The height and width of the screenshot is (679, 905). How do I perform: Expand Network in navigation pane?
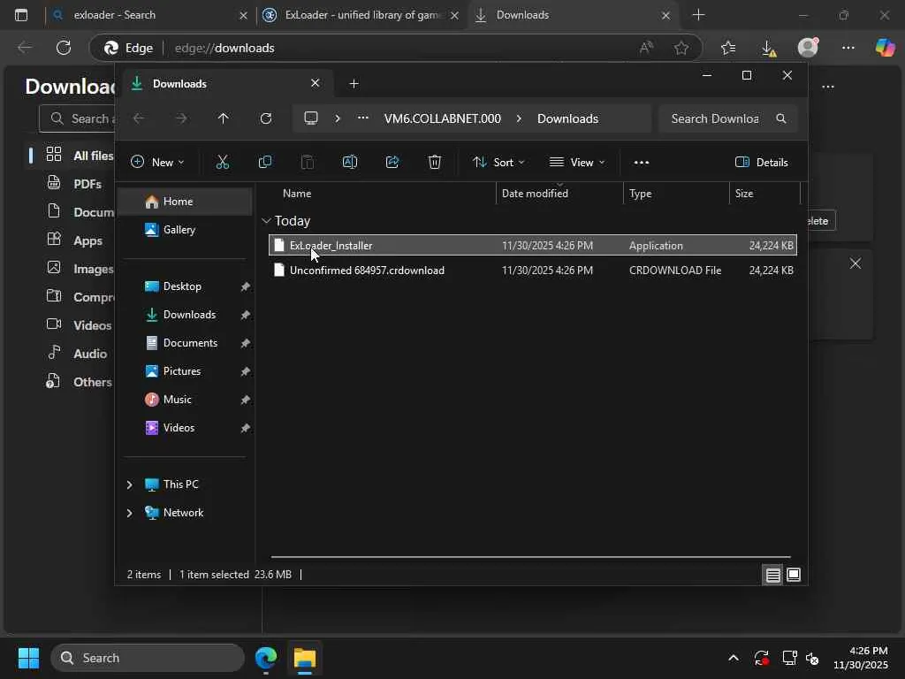[129, 513]
